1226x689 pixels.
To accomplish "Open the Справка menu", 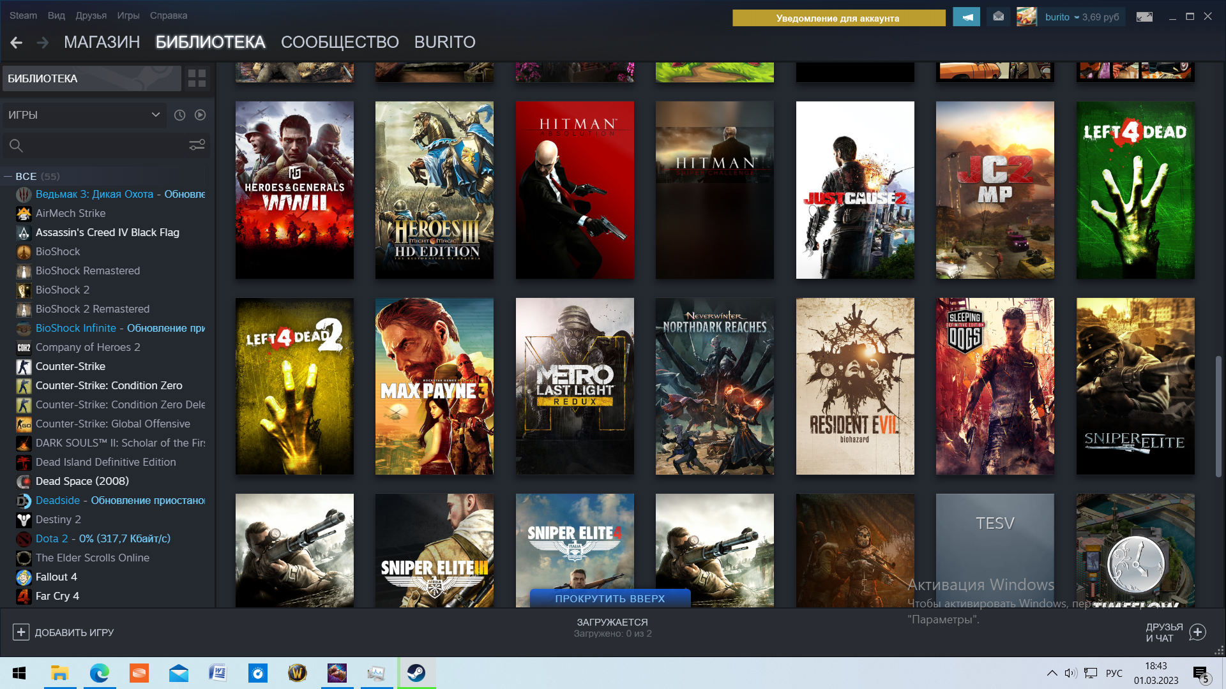I will pos(169,15).
